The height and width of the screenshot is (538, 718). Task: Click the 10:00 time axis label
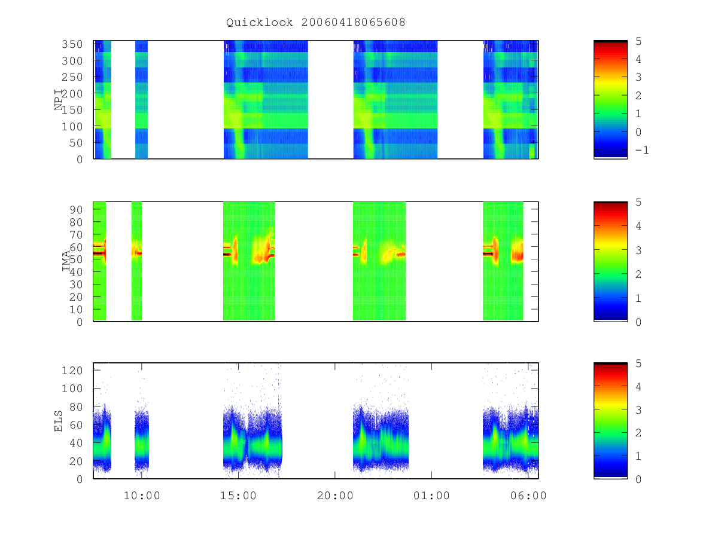pyautogui.click(x=142, y=496)
